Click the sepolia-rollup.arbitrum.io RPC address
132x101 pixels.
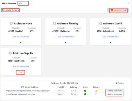[x=20, y=94]
